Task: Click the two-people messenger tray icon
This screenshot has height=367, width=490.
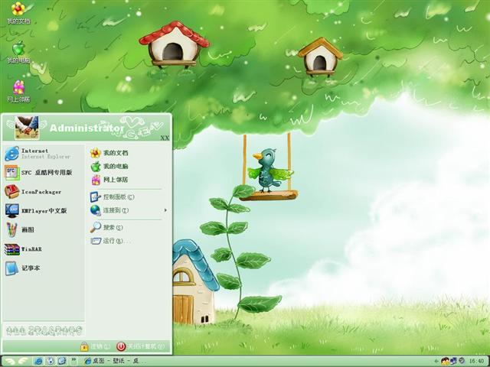Action: click(x=445, y=362)
